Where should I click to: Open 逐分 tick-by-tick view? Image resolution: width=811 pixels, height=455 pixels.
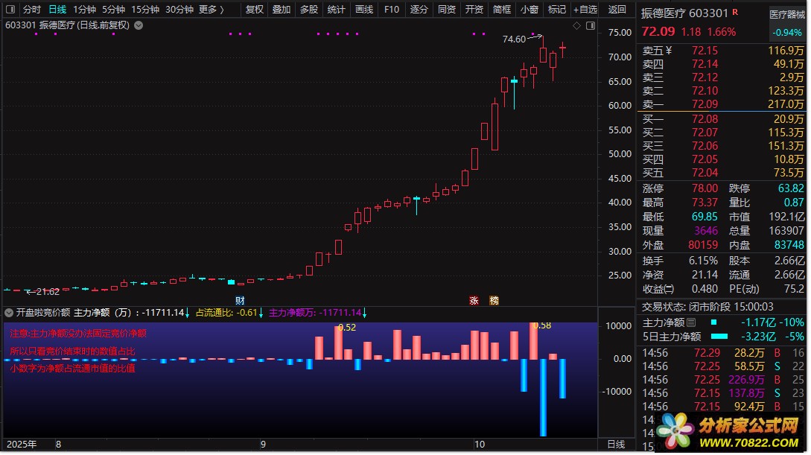pyautogui.click(x=419, y=9)
